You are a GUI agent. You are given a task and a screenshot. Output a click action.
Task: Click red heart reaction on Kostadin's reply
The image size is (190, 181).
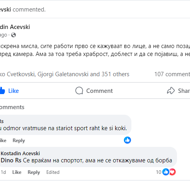click(x=172, y=172)
